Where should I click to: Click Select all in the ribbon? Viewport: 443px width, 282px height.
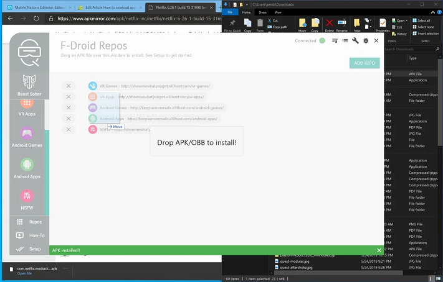[x=424, y=20]
